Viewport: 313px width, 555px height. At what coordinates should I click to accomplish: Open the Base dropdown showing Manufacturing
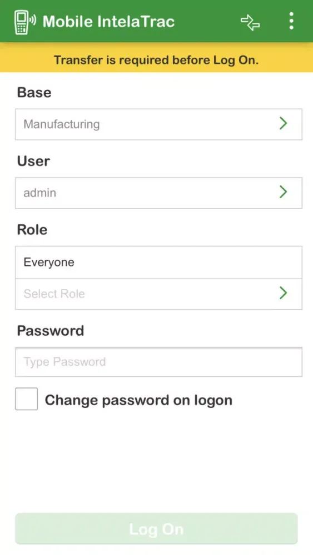pyautogui.click(x=158, y=124)
